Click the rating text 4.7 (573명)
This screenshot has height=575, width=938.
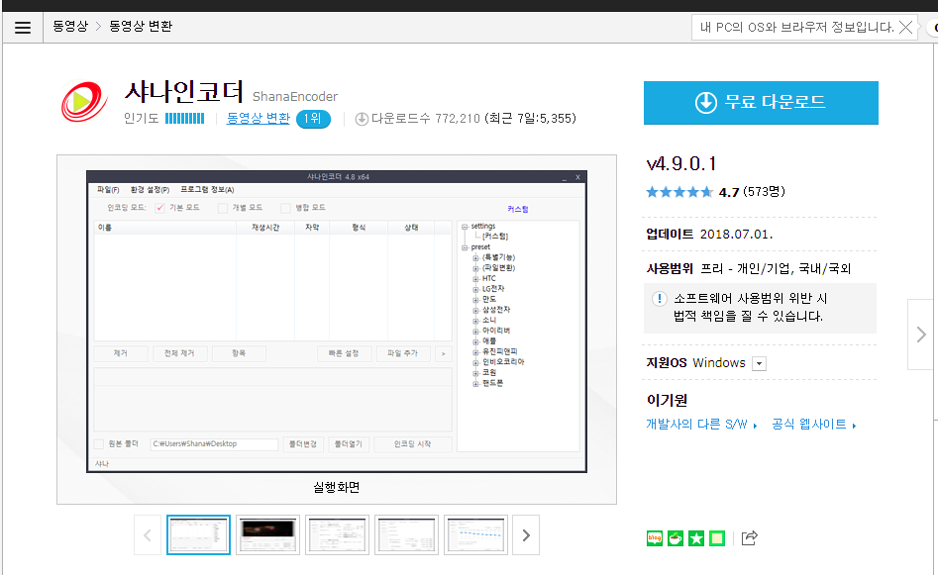pyautogui.click(x=752, y=192)
